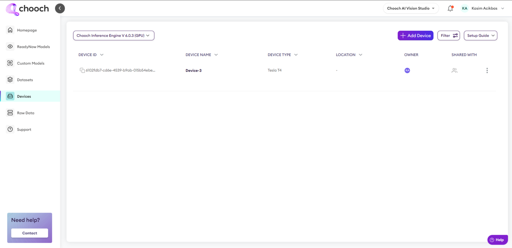Click the SHARED WITH column header
The image size is (512, 248).
coord(464,55)
